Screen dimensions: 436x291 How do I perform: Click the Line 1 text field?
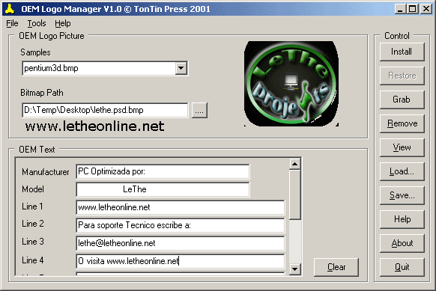[181, 207]
